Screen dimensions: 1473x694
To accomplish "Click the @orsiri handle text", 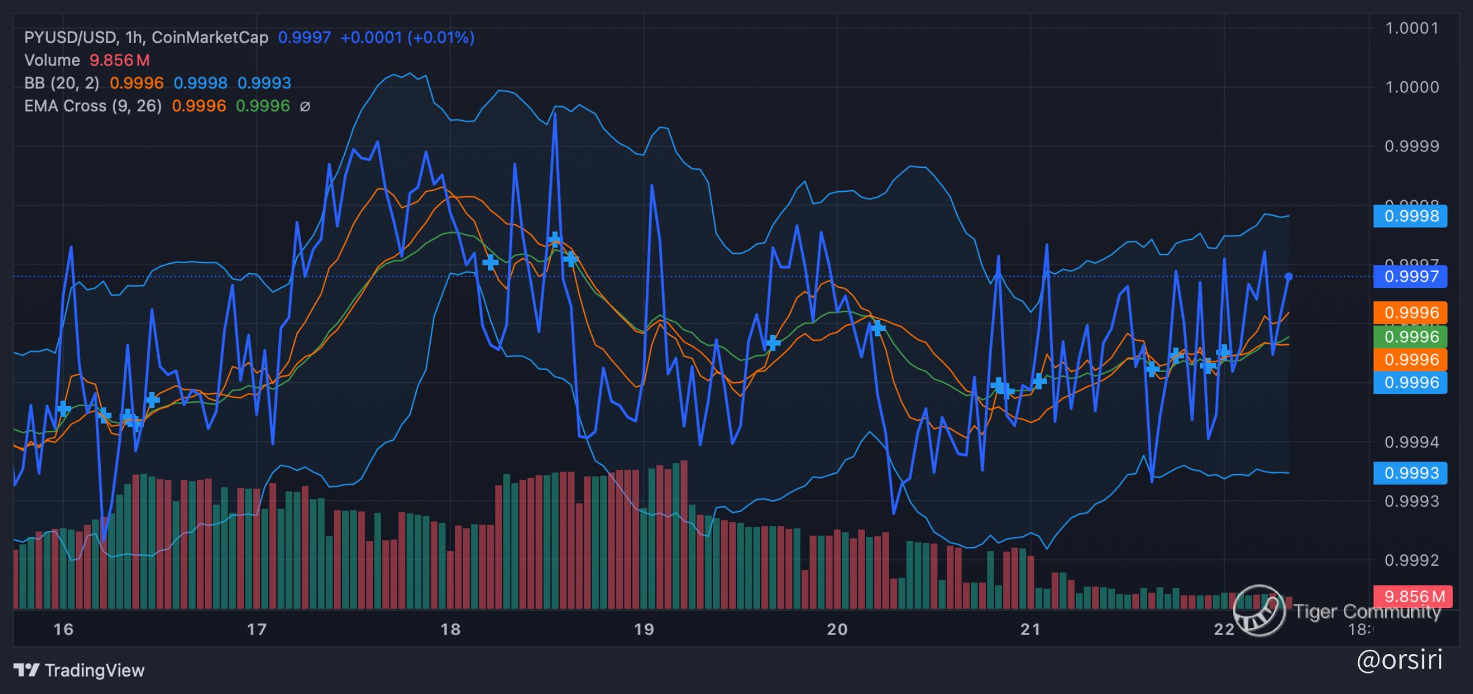I will 1399,659.
